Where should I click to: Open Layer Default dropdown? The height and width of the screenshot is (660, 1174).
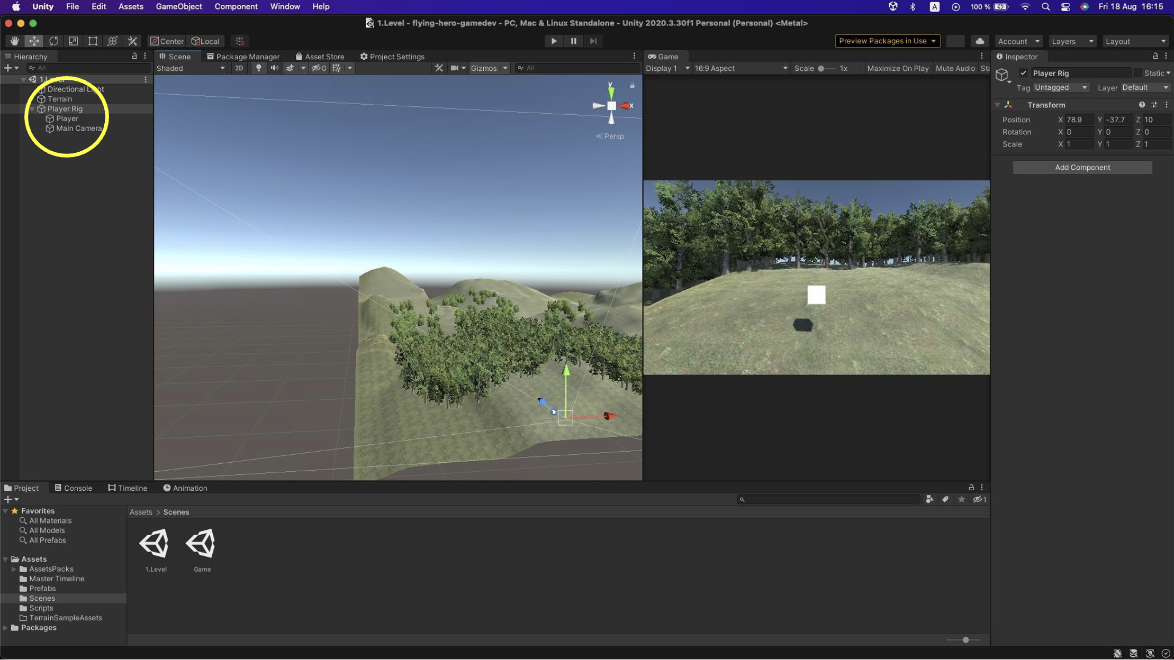(x=1145, y=87)
